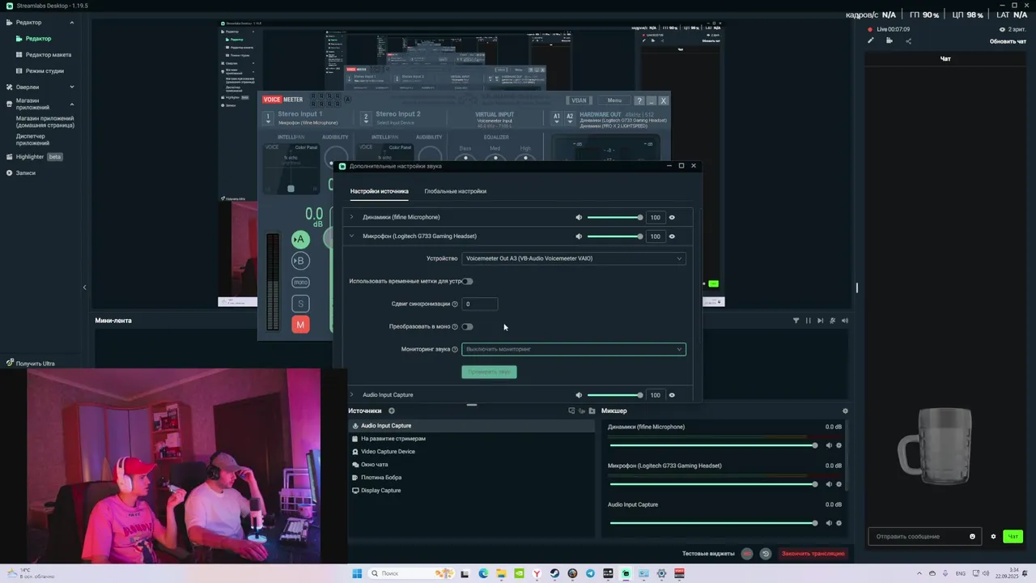Click the mini-feed filter icon
Image resolution: width=1036 pixels, height=583 pixels.
pos(796,321)
